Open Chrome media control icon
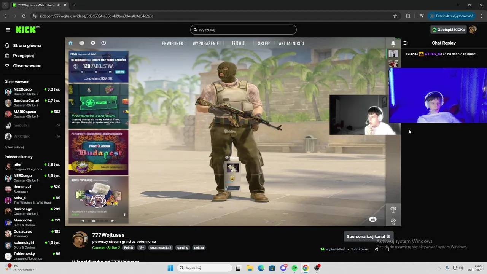This screenshot has height=274, width=487. click(x=422, y=16)
